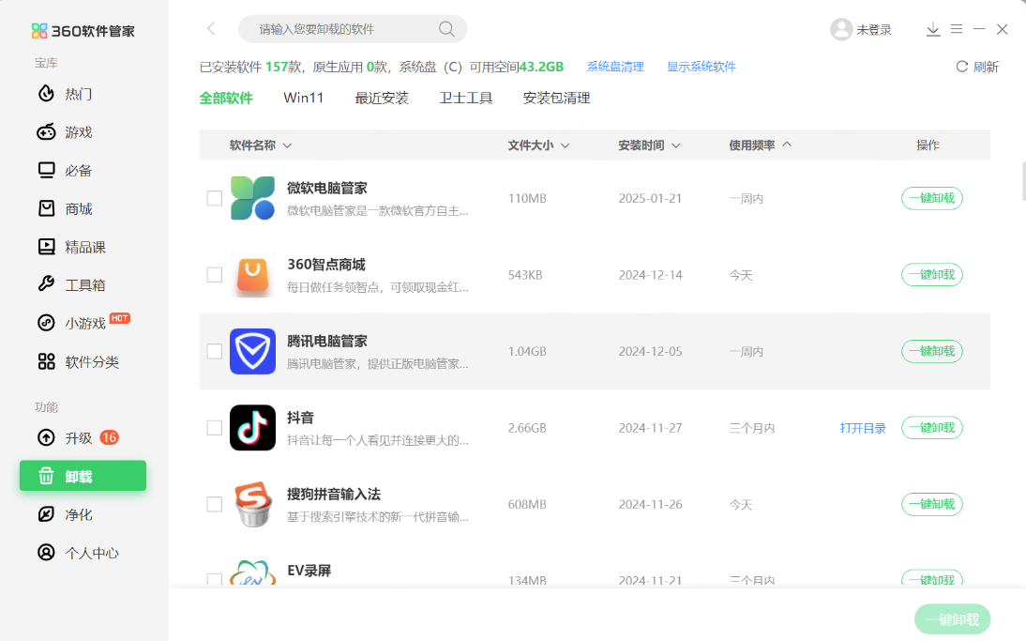
Task: Click the 微软电脑管家 app icon
Action: click(x=252, y=198)
